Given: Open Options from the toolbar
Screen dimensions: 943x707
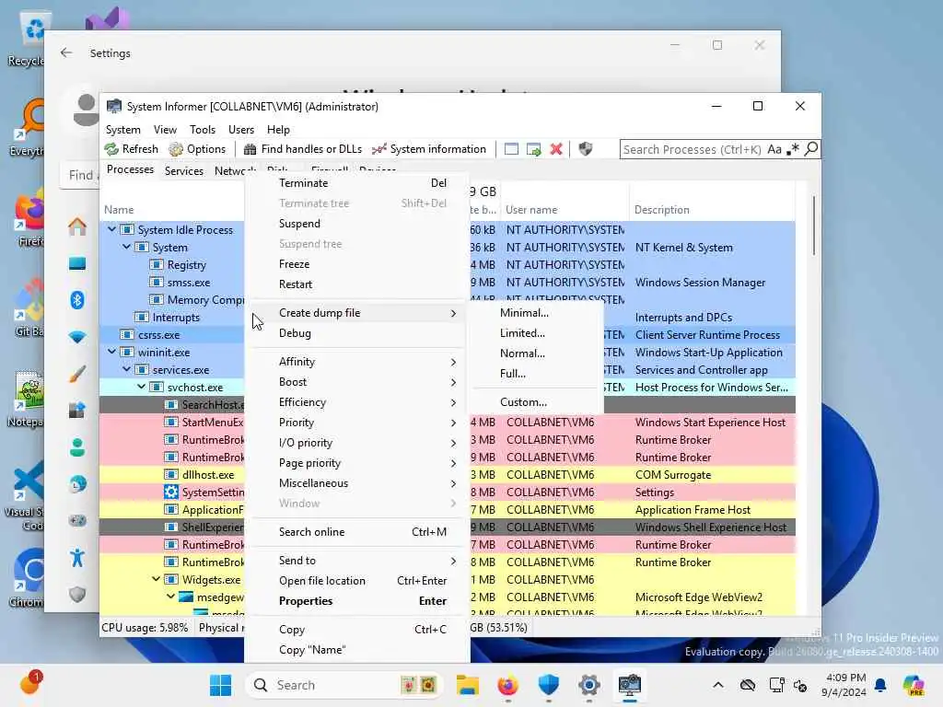Looking at the screenshot, I should point(197,149).
